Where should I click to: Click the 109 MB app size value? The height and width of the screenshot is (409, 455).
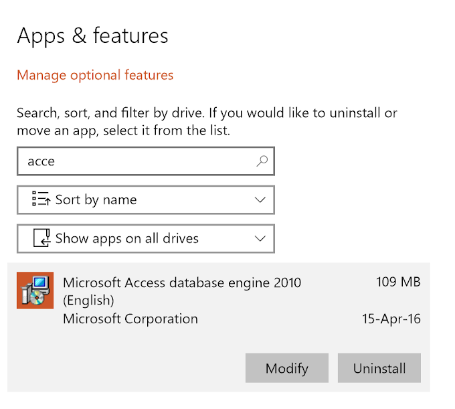[x=398, y=282]
